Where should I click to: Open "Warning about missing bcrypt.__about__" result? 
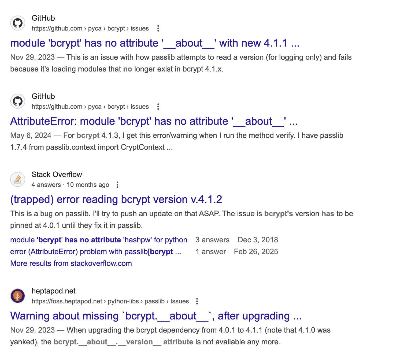coord(156,316)
